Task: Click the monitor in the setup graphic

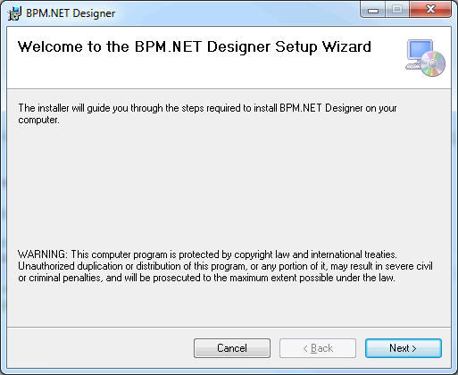Action: 421,51
